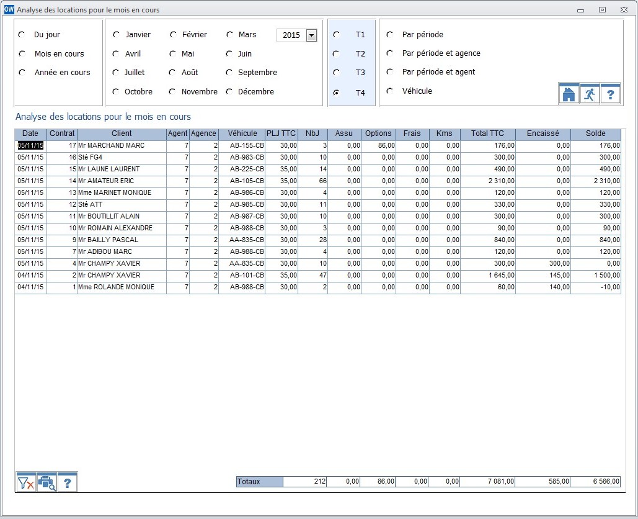Click vehicle AB-101-CB cell
This screenshot has height=519, width=638.
tap(242, 276)
